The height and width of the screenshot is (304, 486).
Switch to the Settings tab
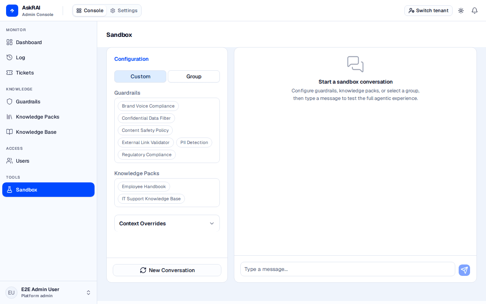(x=124, y=11)
